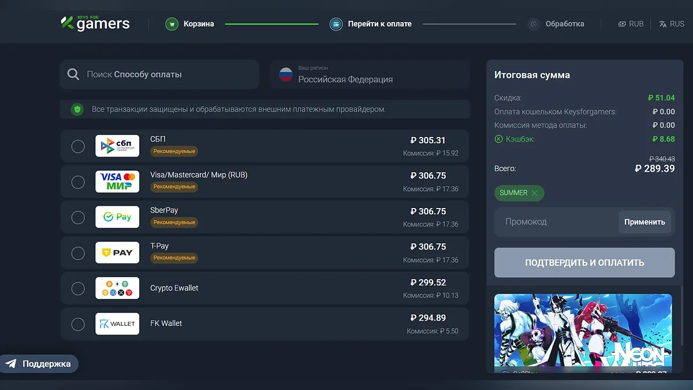The height and width of the screenshot is (390, 693).
Task: Click the FK Wallet price ₽ 294.89
Action: [428, 318]
